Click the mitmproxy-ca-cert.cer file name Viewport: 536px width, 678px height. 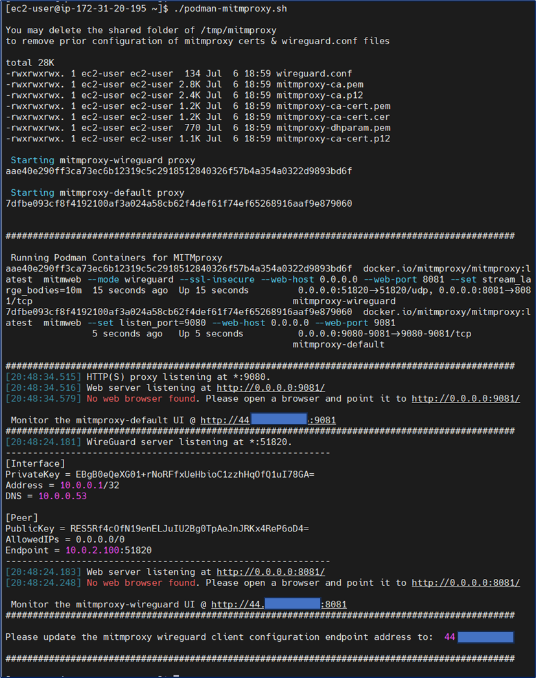[x=332, y=117]
